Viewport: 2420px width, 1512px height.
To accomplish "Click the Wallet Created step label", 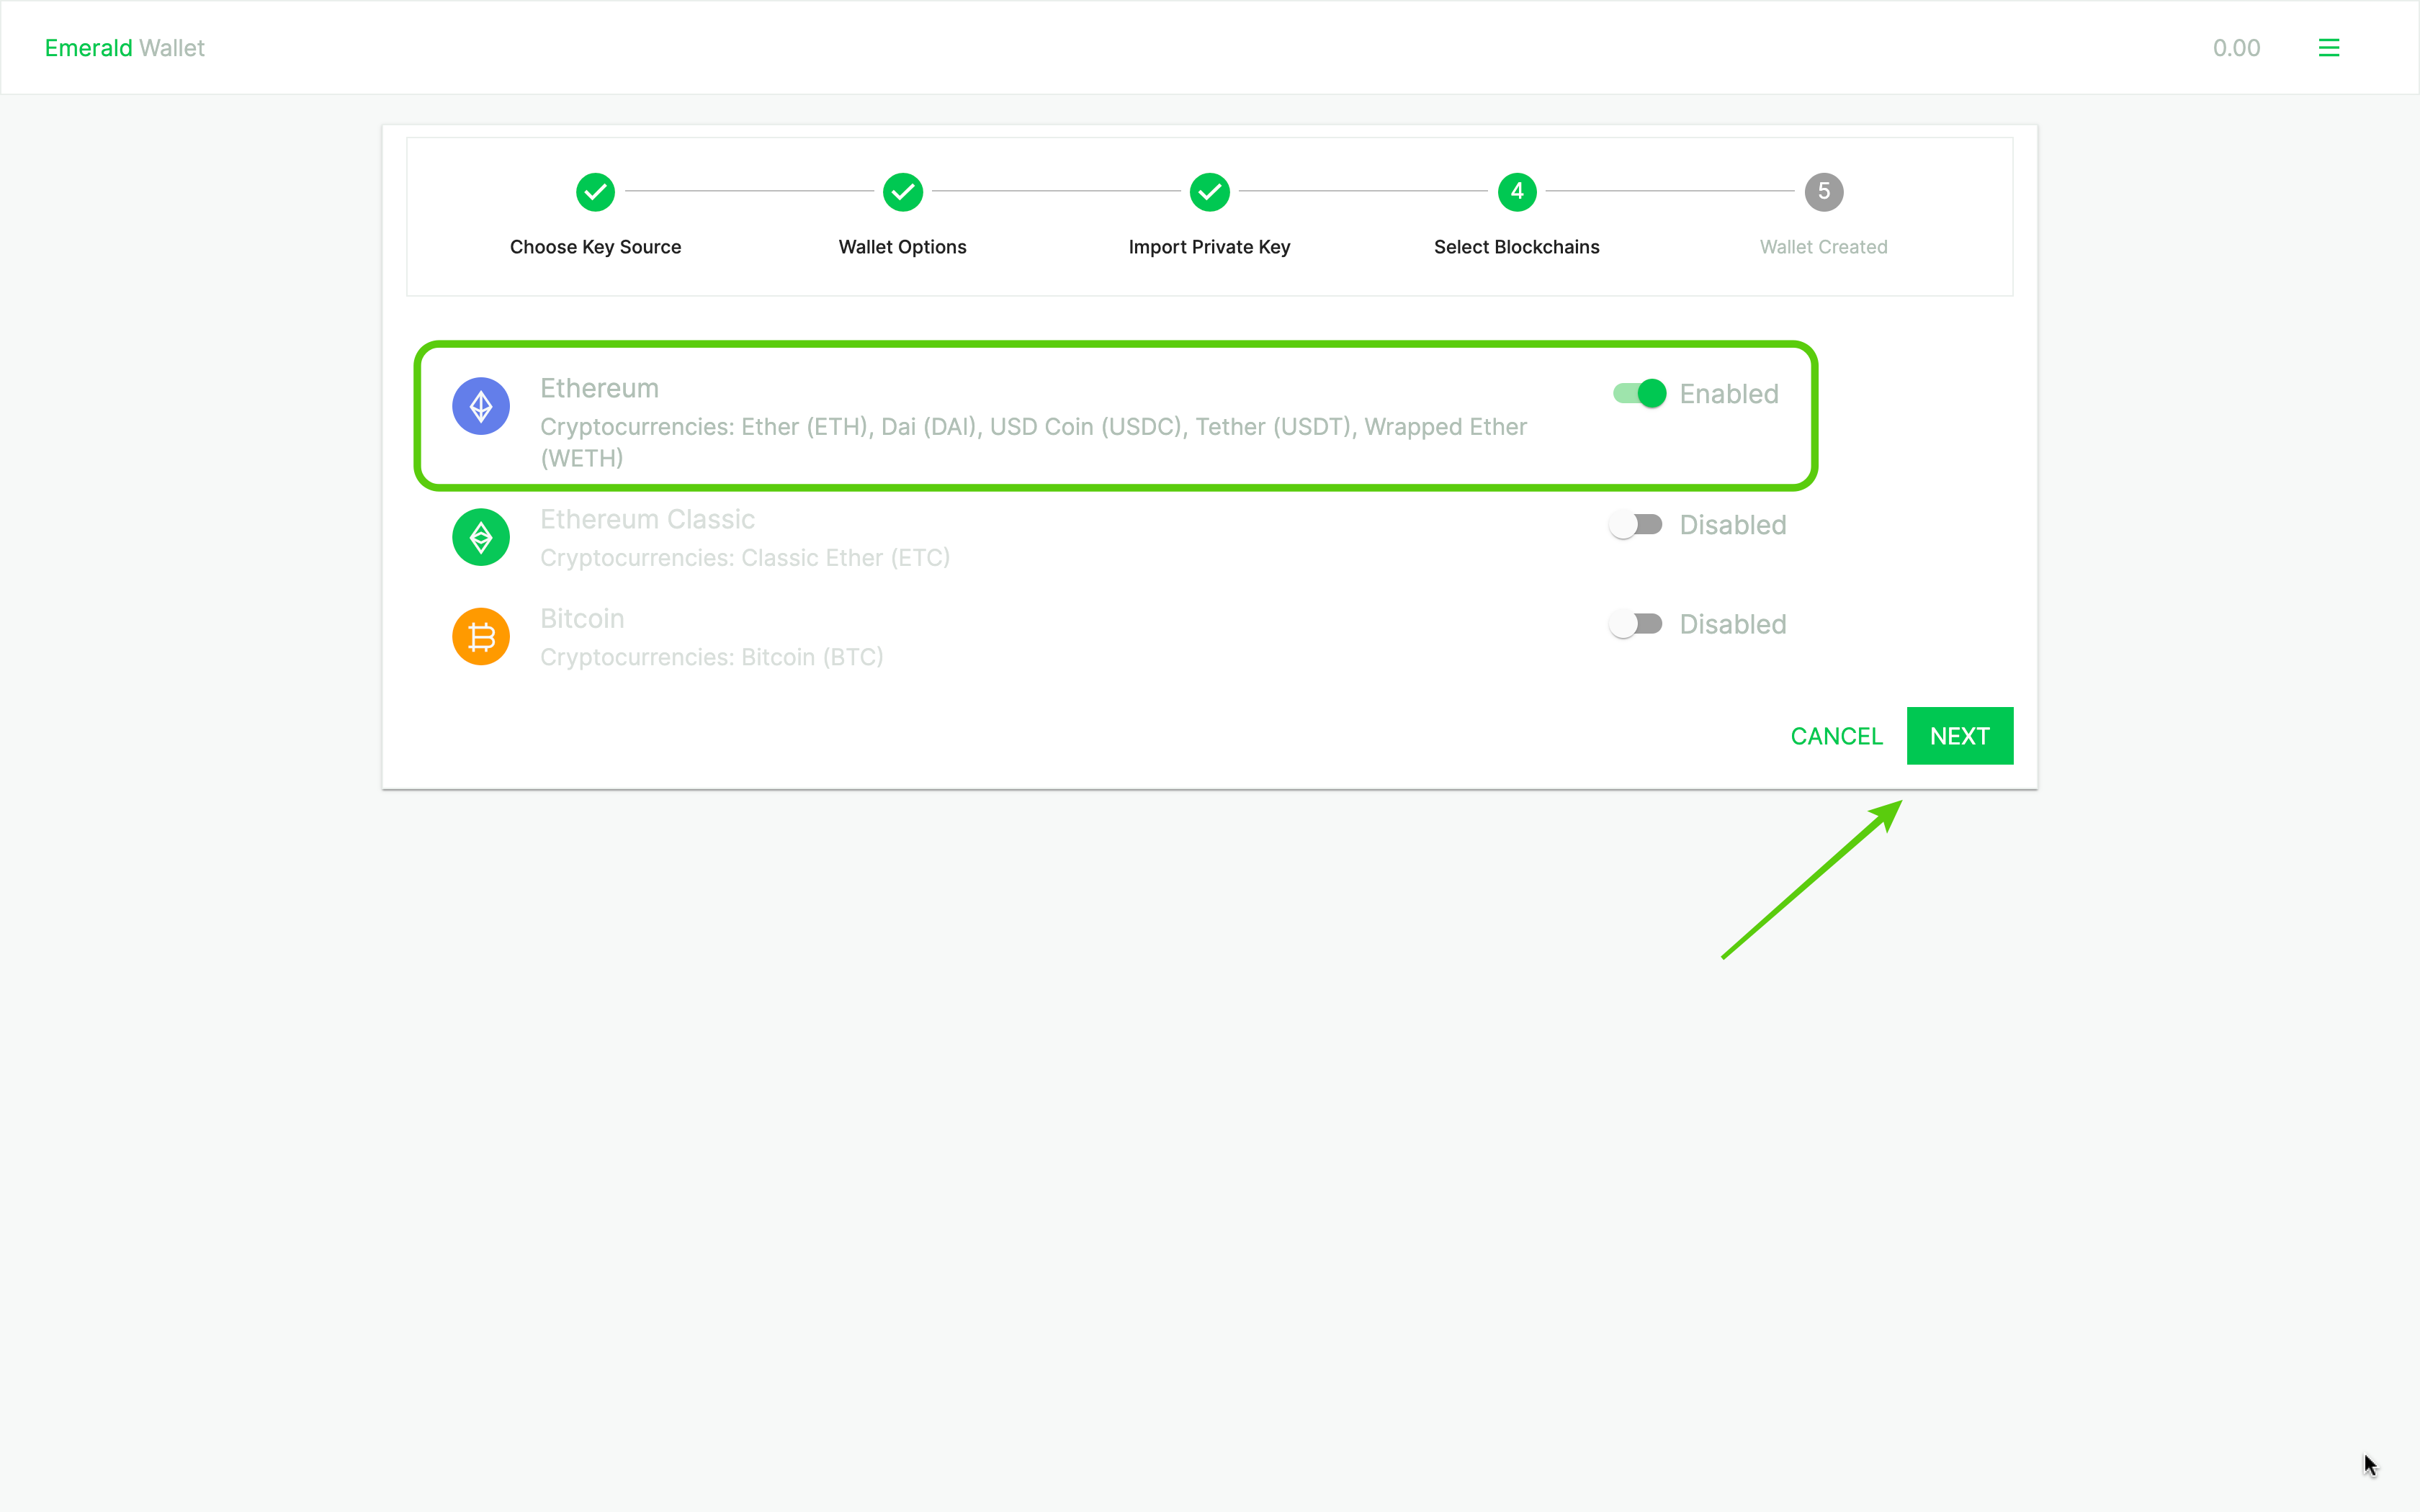I will [x=1823, y=247].
